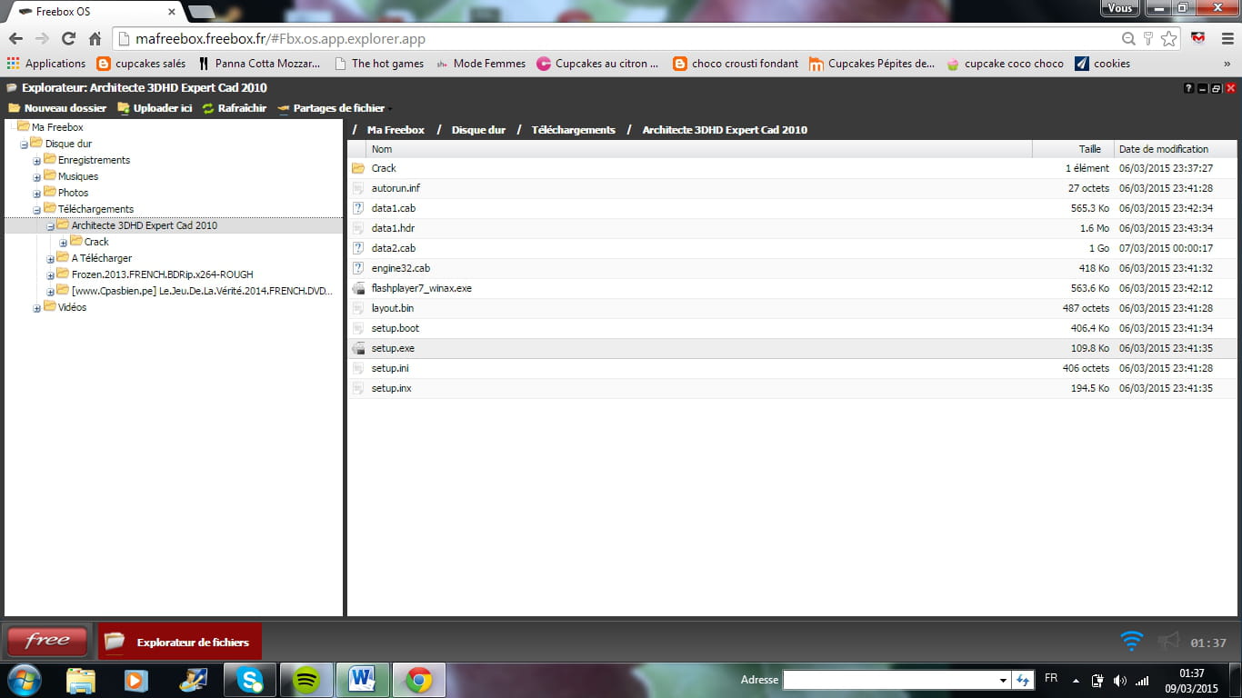Open Skype from the Windows taskbar

coord(250,680)
